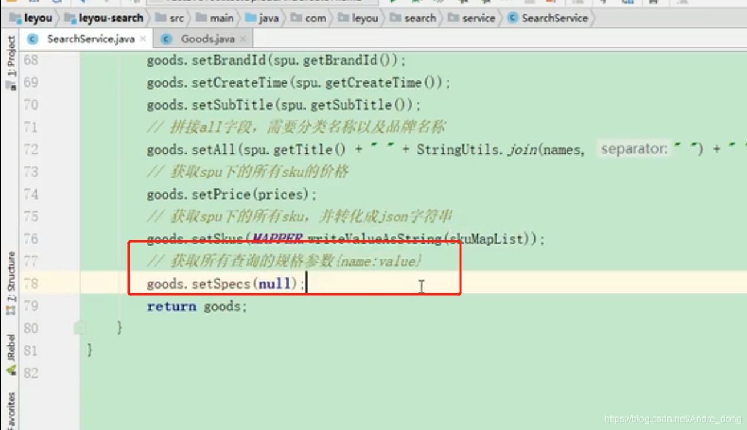The image size is (747, 430).
Task: Click the comment on line 75 mentioning json
Action: point(299,217)
